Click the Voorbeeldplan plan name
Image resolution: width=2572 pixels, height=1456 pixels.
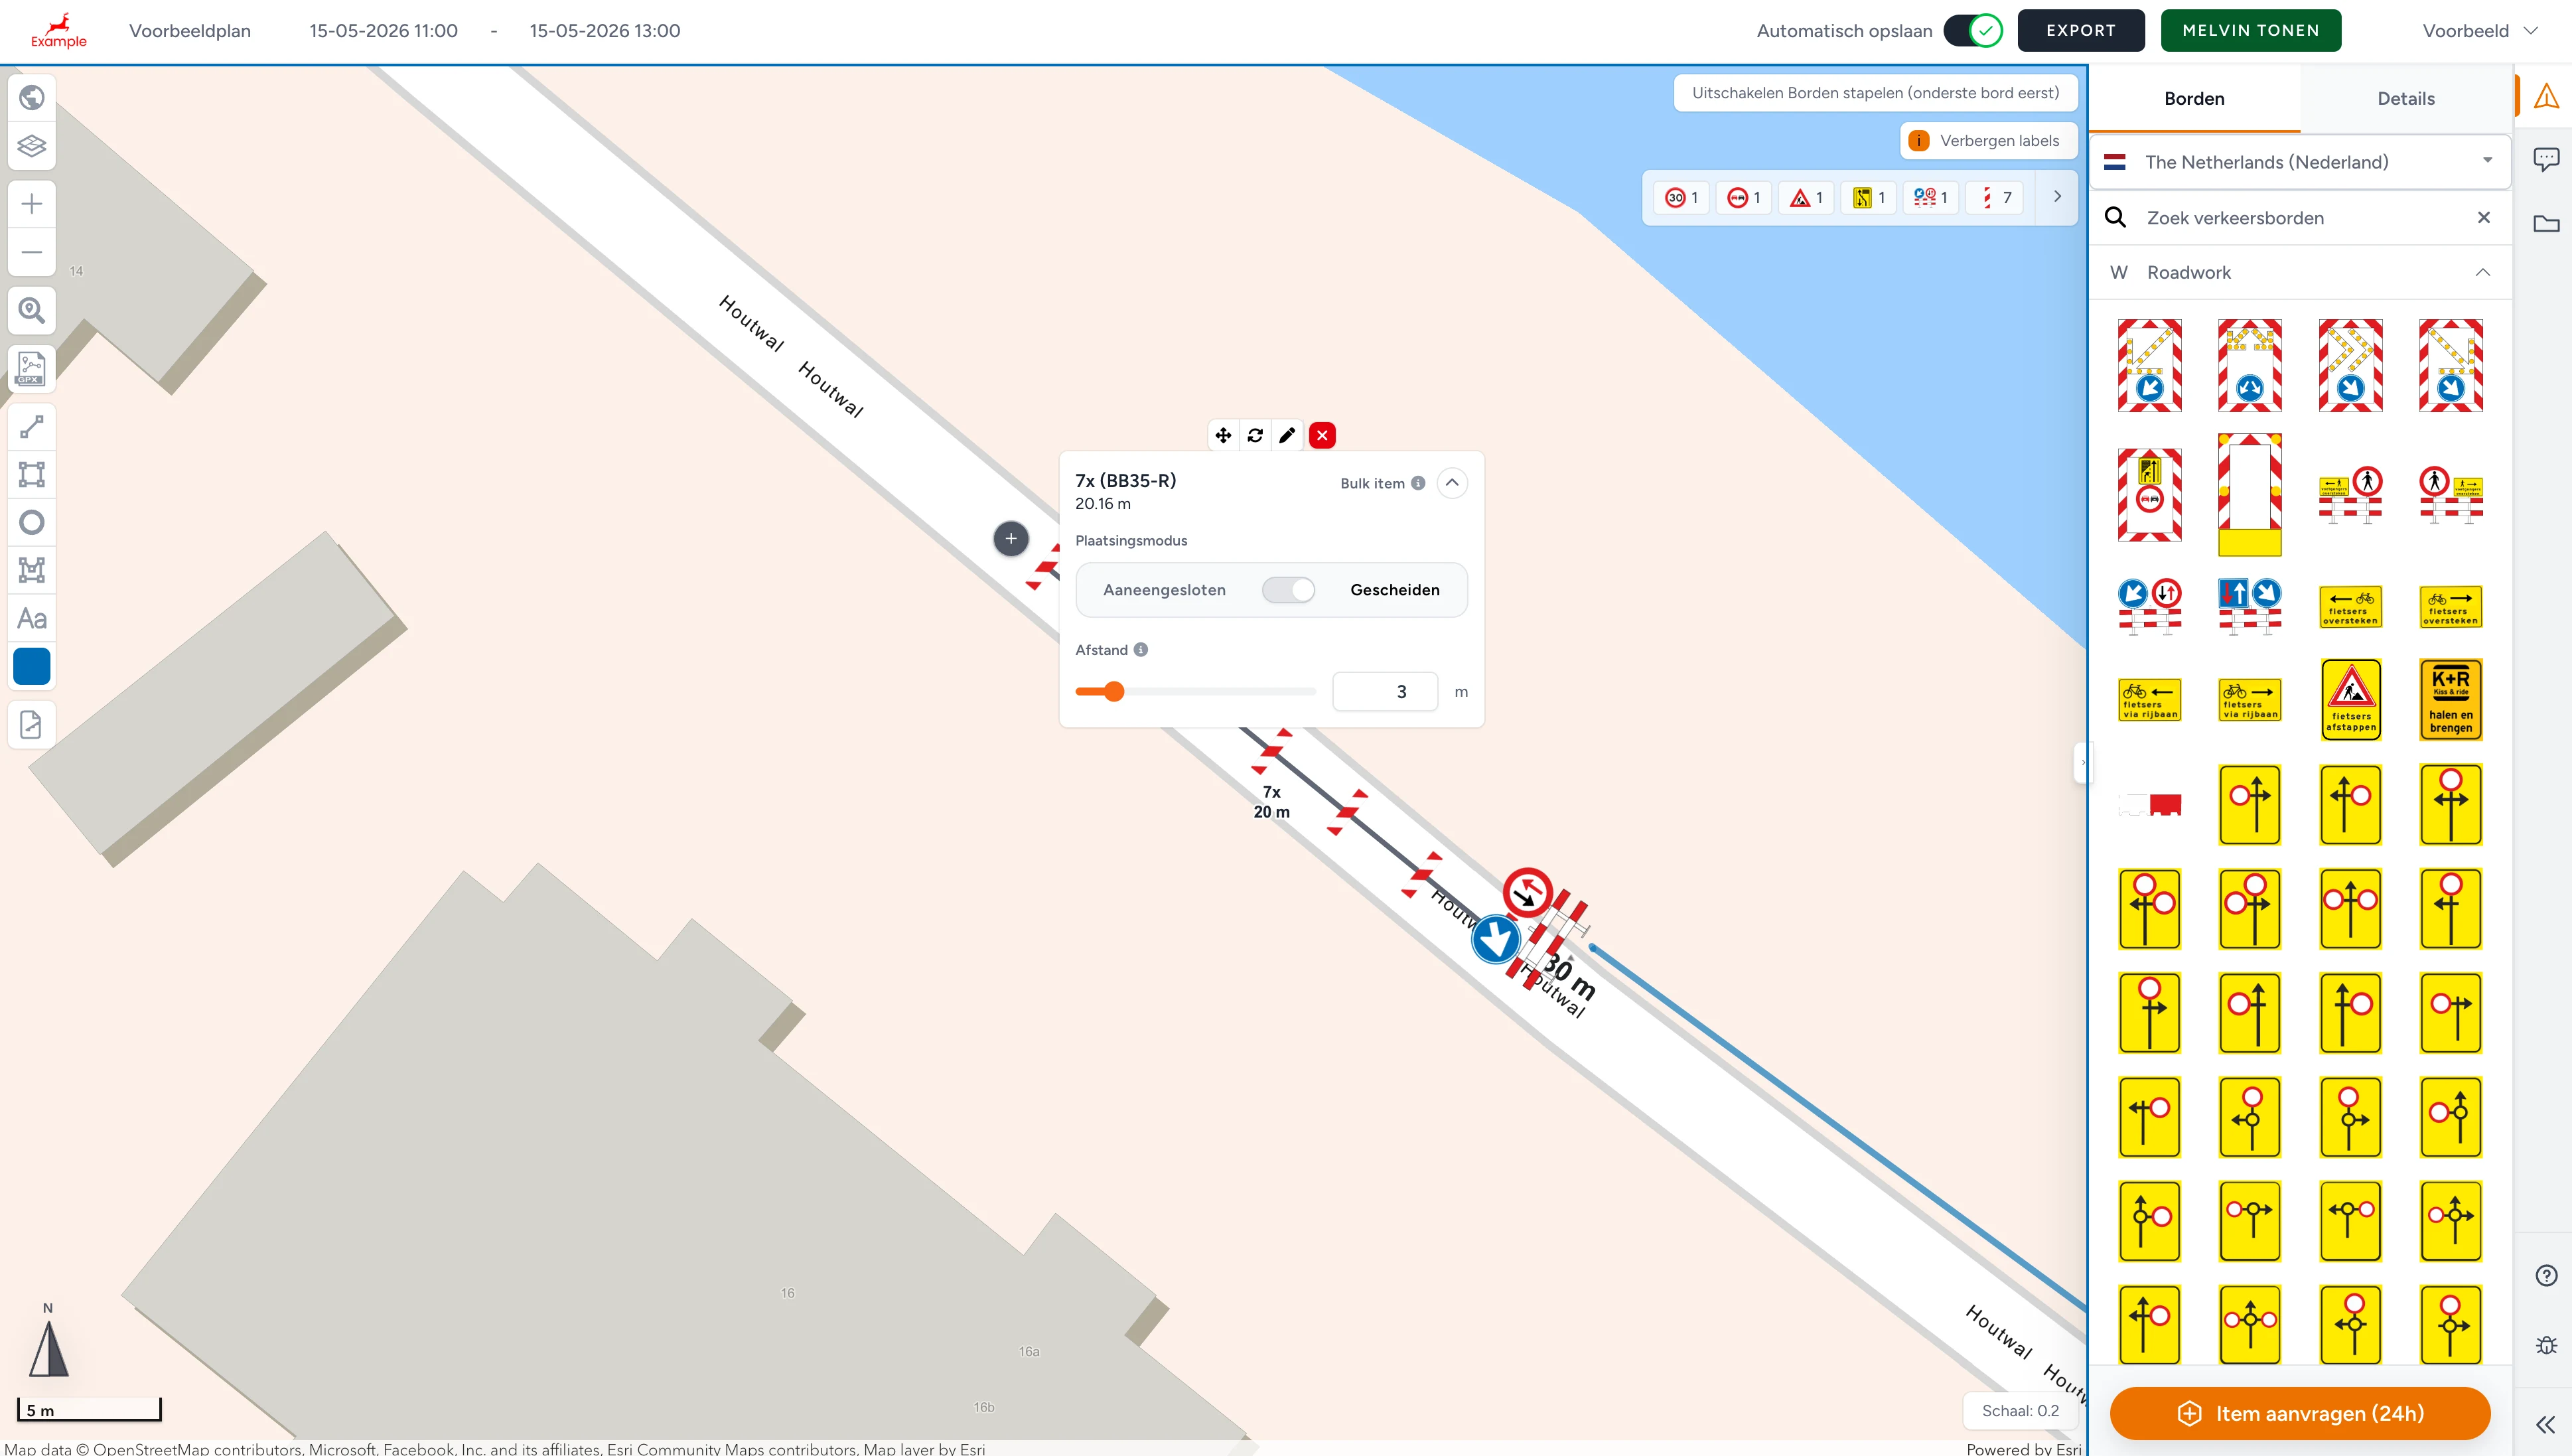(190, 31)
